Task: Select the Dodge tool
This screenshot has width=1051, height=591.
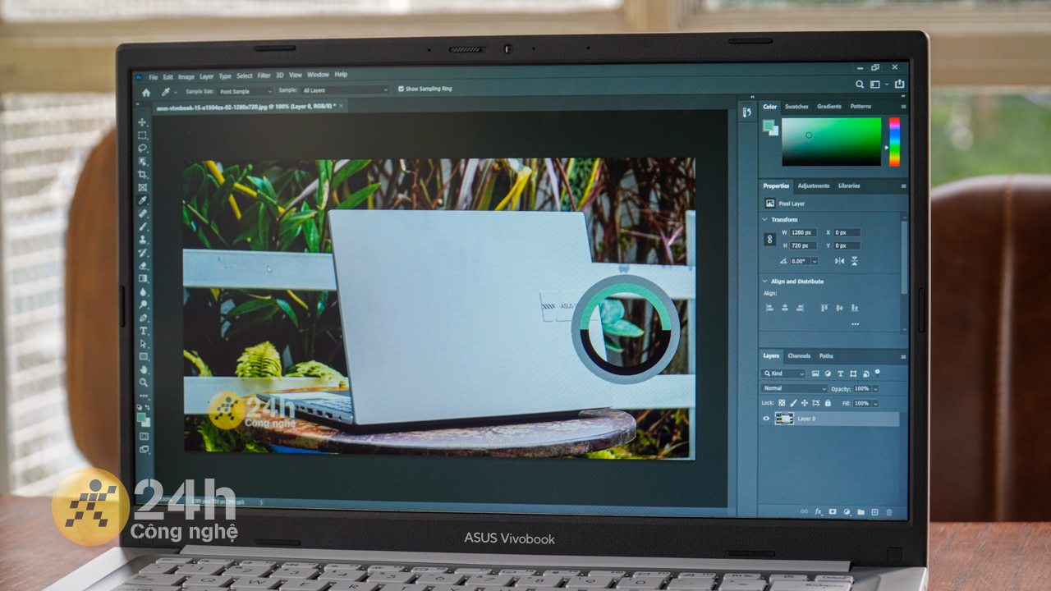Action: coord(143,305)
